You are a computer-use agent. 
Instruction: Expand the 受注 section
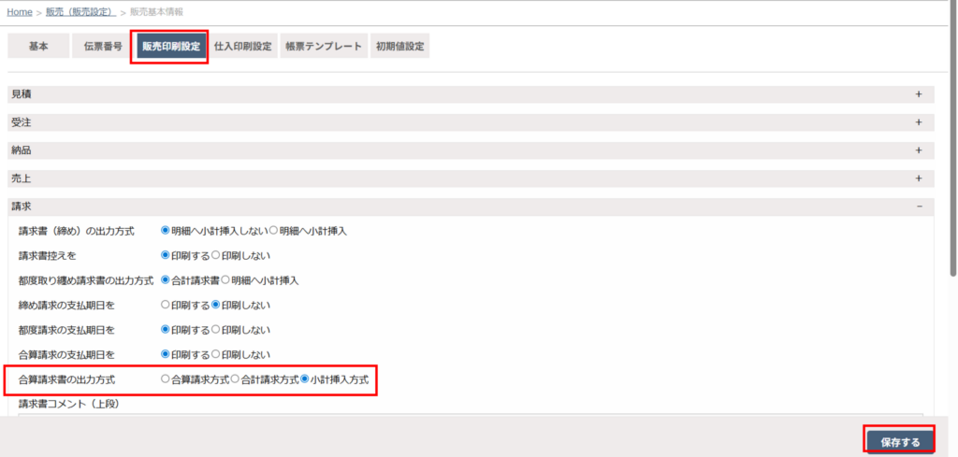click(918, 122)
